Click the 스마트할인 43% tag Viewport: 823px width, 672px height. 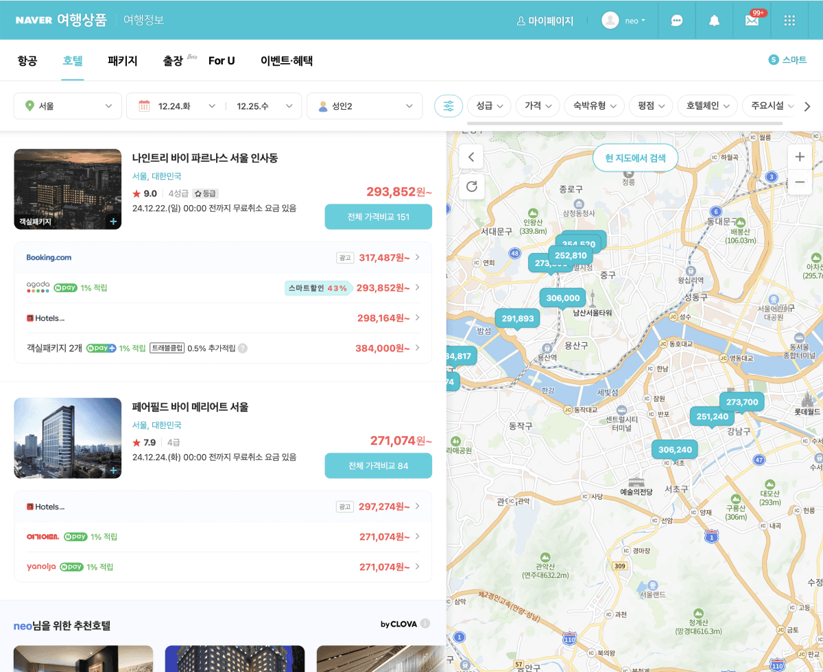pyautogui.click(x=318, y=288)
